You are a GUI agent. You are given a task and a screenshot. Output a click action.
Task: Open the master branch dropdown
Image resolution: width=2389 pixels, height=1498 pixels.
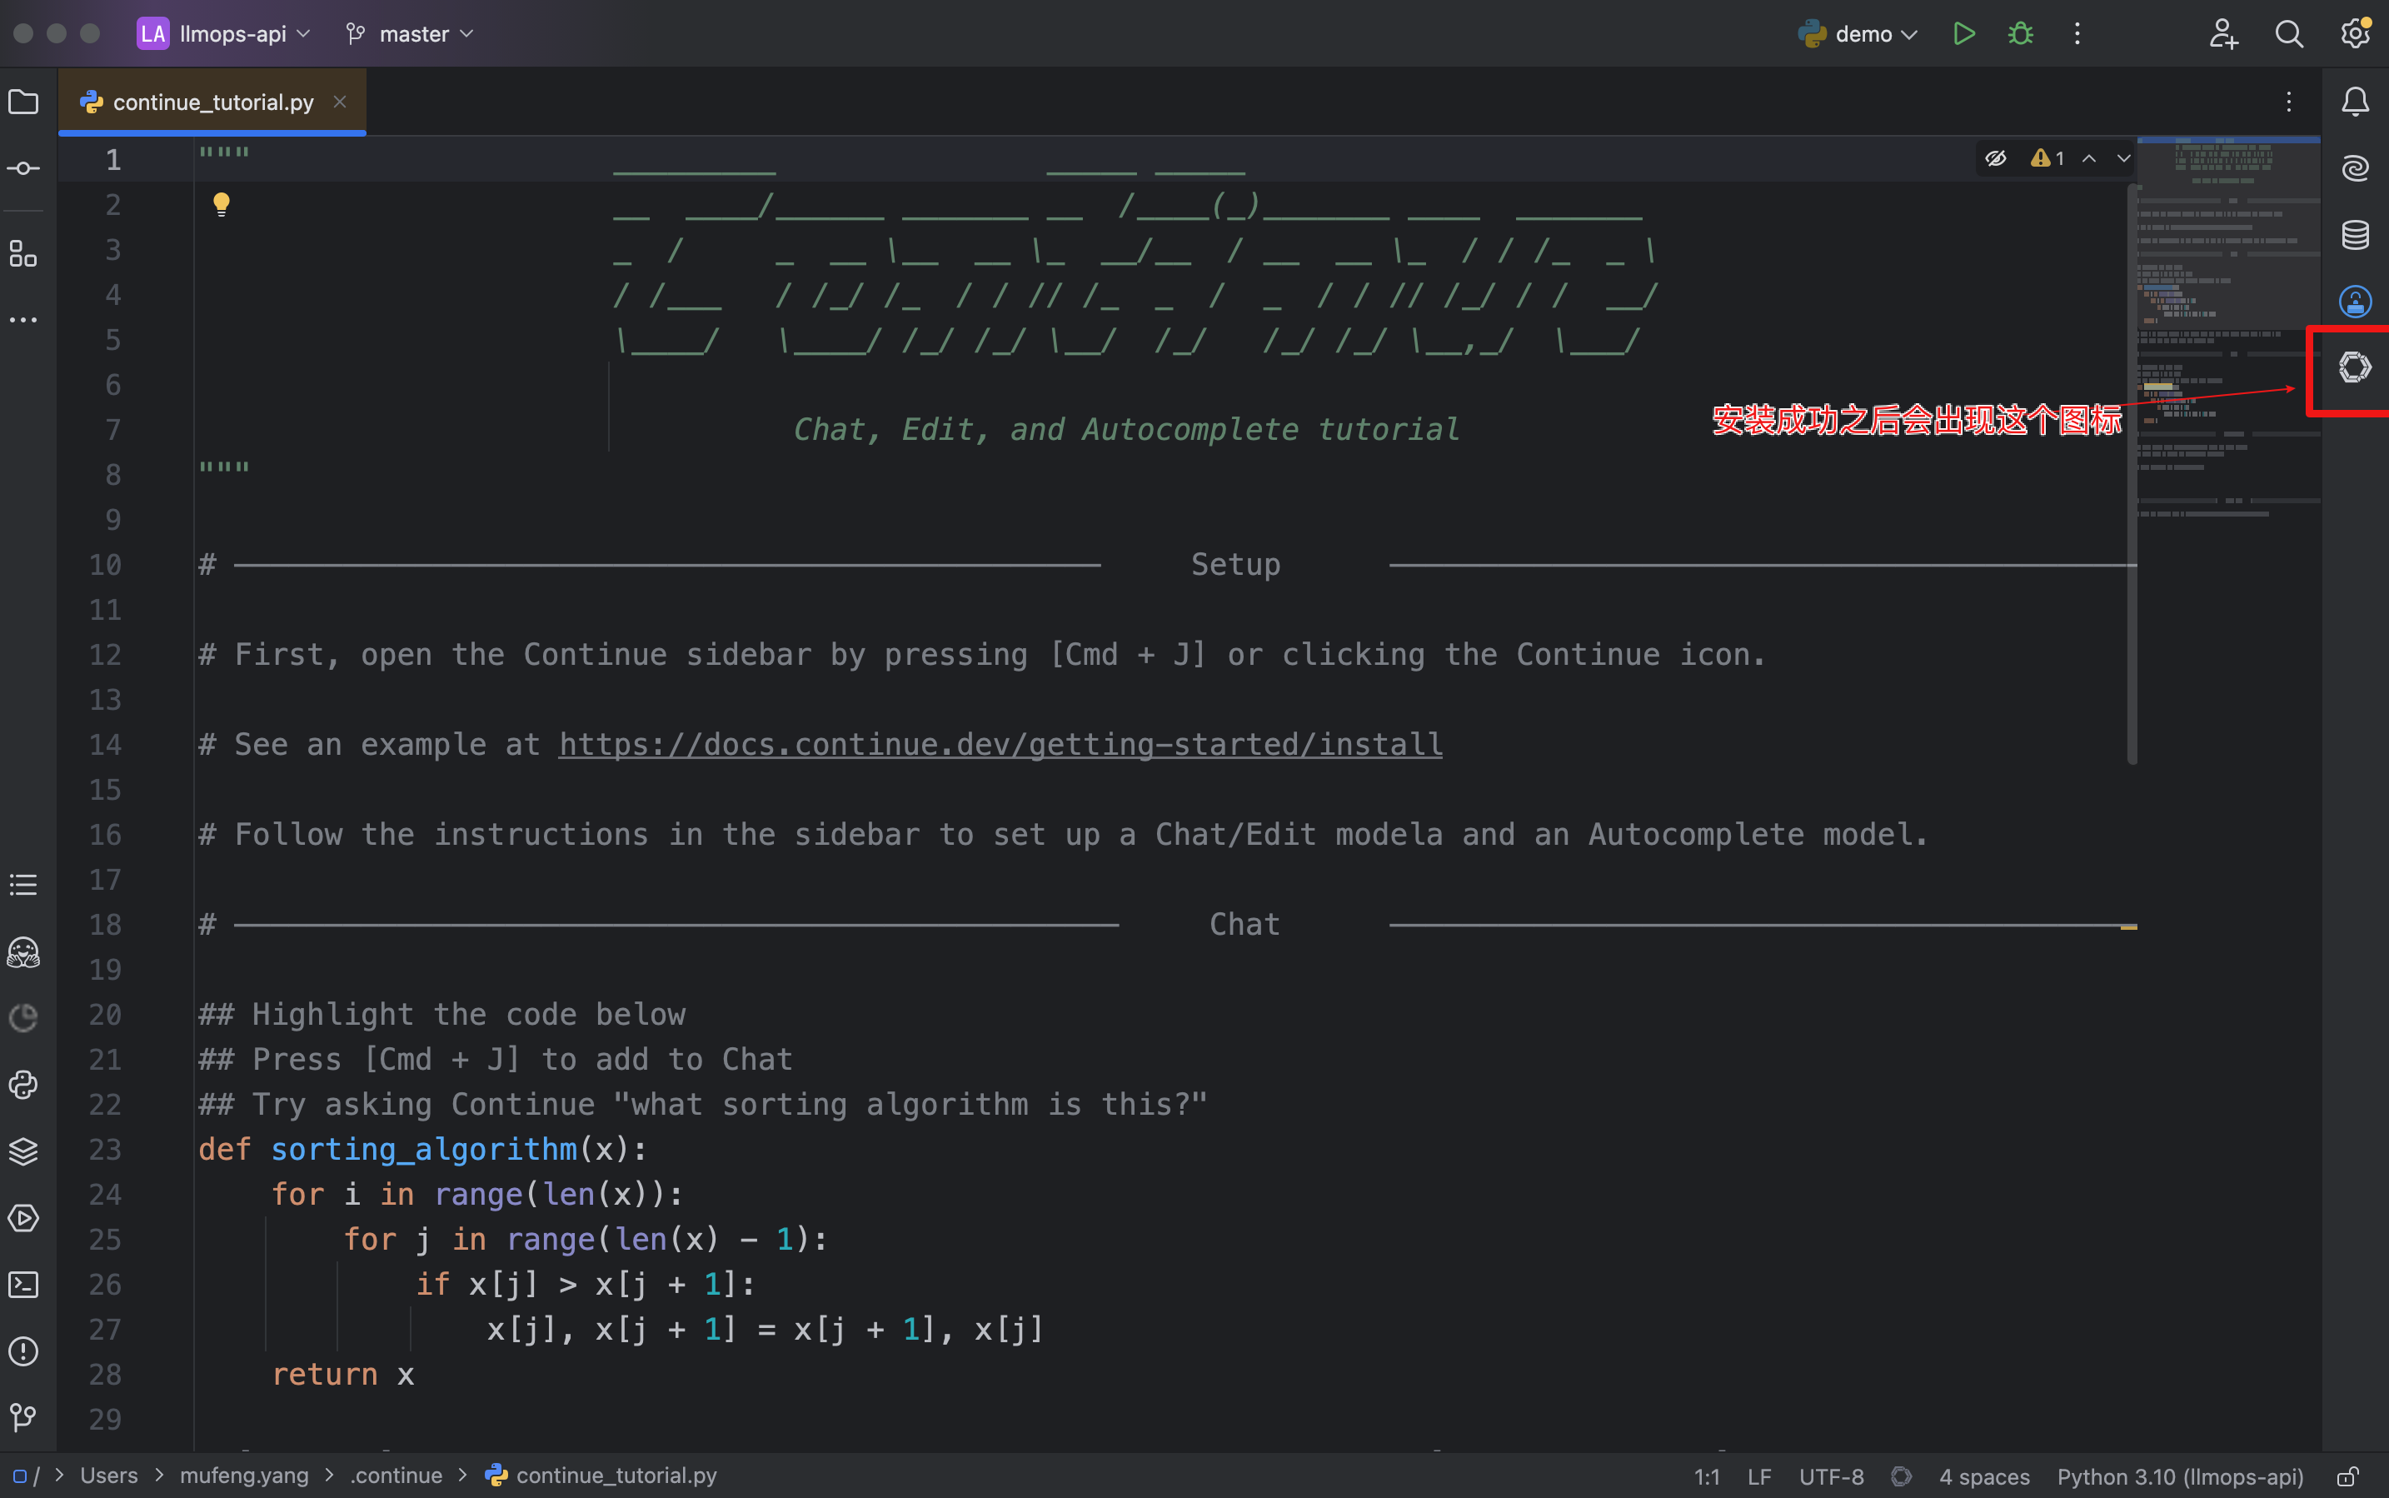[x=409, y=32]
